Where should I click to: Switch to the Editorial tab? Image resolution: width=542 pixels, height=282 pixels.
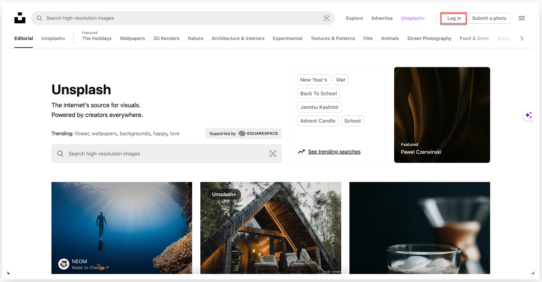click(x=24, y=38)
